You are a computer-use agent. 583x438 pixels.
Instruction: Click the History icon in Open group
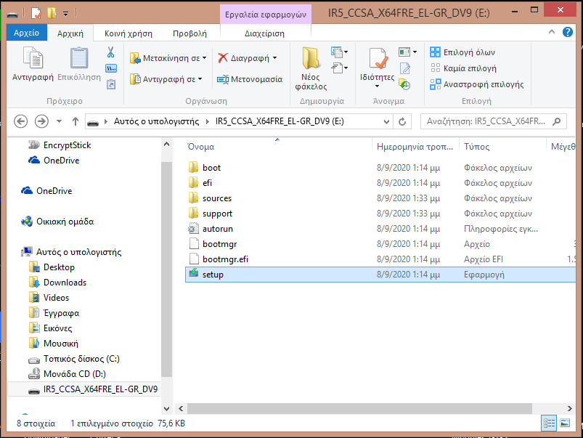point(404,84)
